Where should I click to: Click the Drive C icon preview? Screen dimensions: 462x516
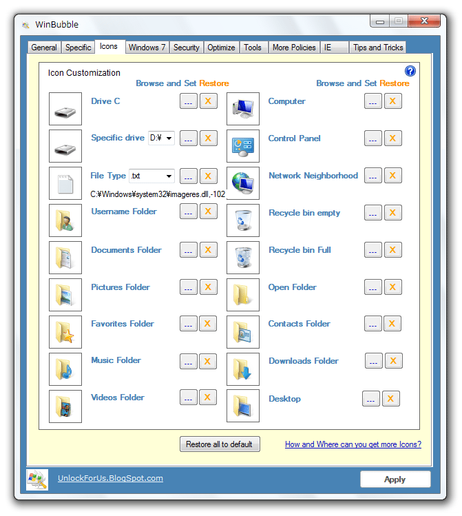coord(65,109)
